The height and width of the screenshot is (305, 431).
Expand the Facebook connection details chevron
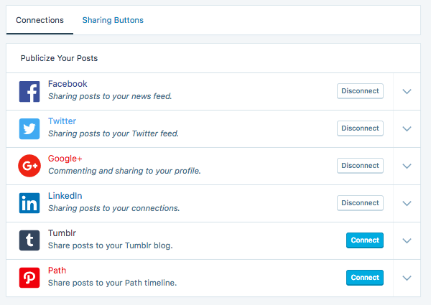pyautogui.click(x=407, y=91)
